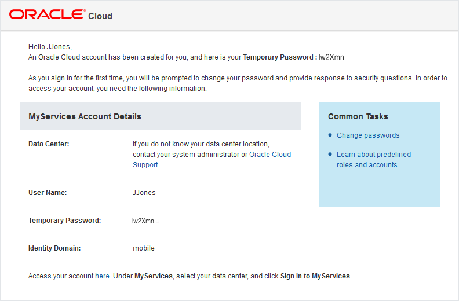This screenshot has width=459, height=301.
Task: Click the 'mobile' identity domain value
Action: [x=144, y=248]
